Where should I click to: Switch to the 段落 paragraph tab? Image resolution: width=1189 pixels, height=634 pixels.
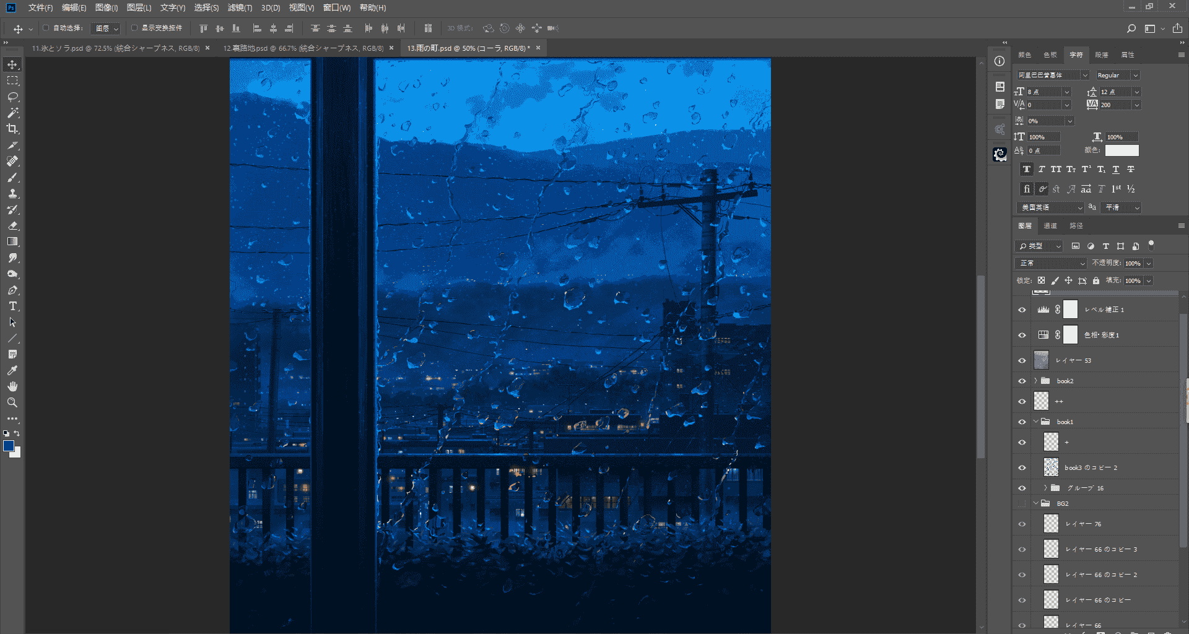(x=1102, y=55)
